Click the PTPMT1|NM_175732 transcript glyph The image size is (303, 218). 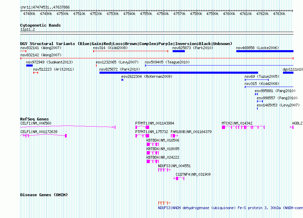pos(142,136)
